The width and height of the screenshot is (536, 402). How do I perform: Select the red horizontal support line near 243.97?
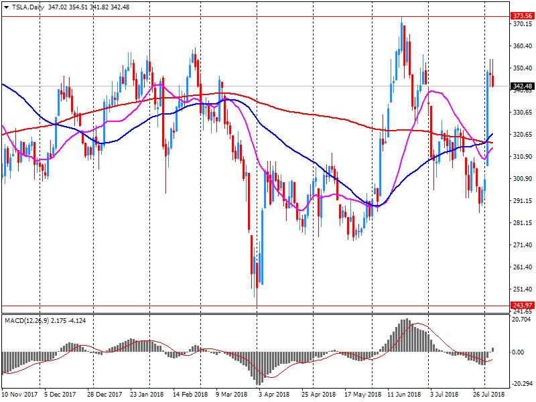[201, 306]
